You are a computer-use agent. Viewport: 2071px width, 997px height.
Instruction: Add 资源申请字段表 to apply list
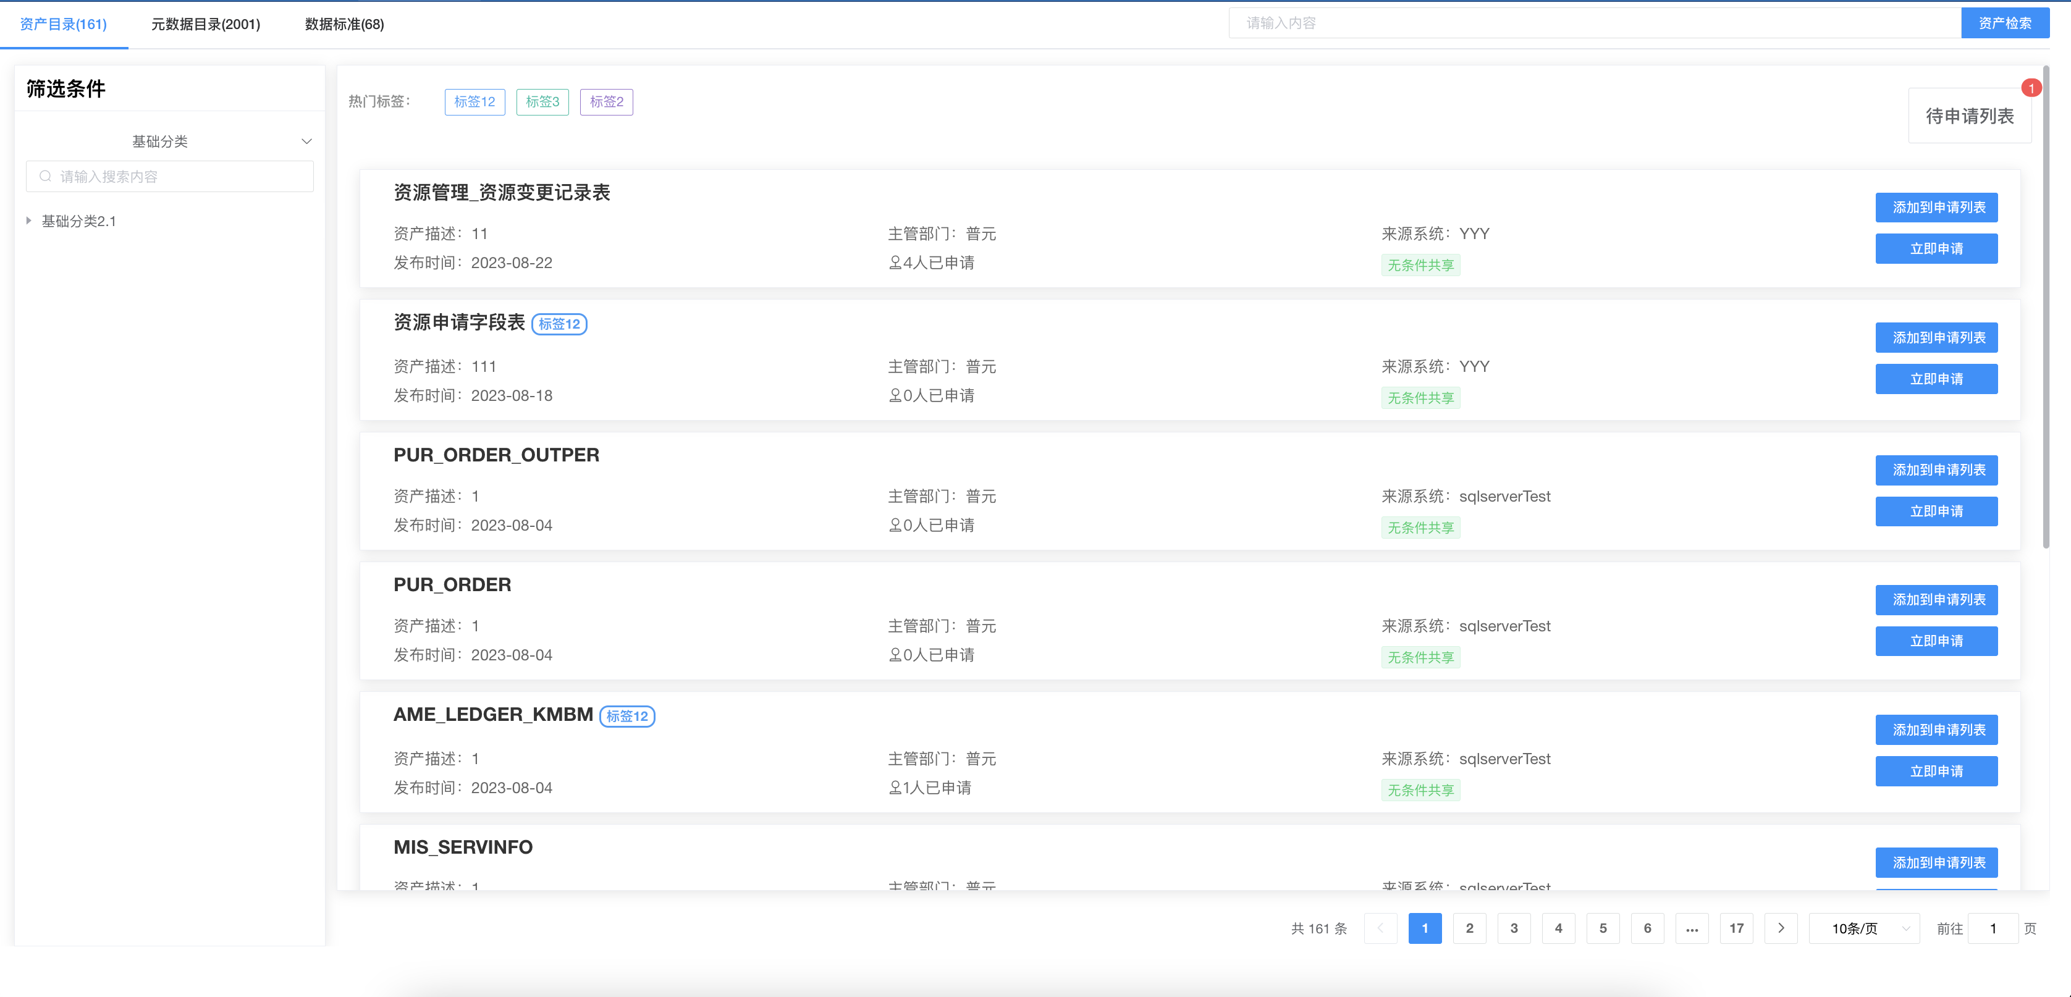click(1936, 338)
